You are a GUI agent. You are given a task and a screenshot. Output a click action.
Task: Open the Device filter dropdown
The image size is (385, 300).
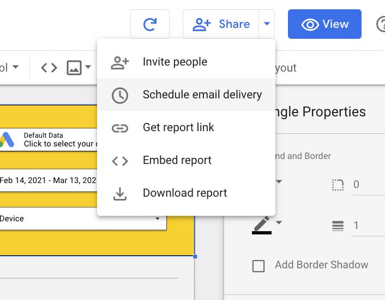[x=82, y=219]
